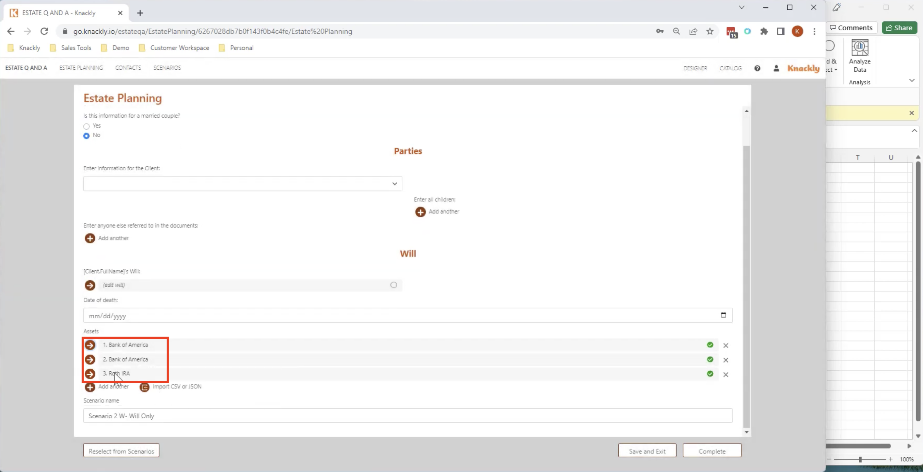Select the Yes radio for married couple
Screen dimensions: 923x472
(86, 126)
